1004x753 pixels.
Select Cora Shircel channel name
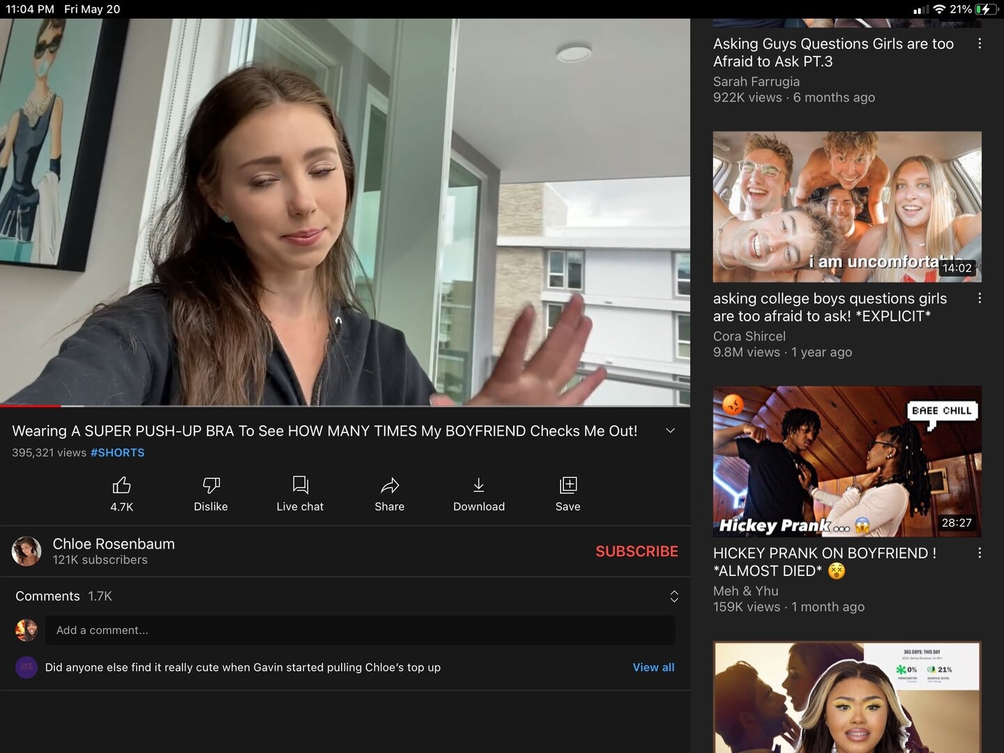click(750, 336)
